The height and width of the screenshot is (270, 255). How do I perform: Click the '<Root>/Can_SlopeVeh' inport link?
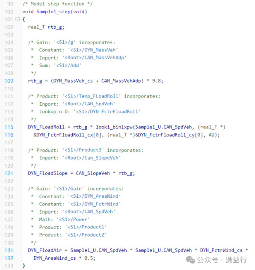(92, 158)
